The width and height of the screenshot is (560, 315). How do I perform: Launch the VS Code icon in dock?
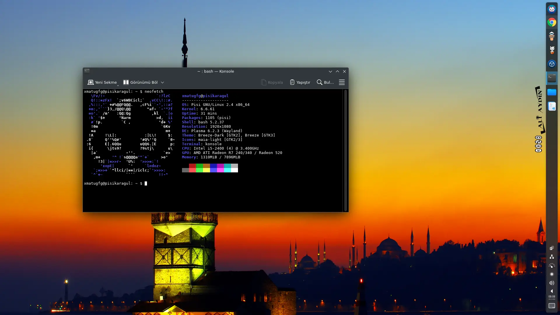click(552, 106)
